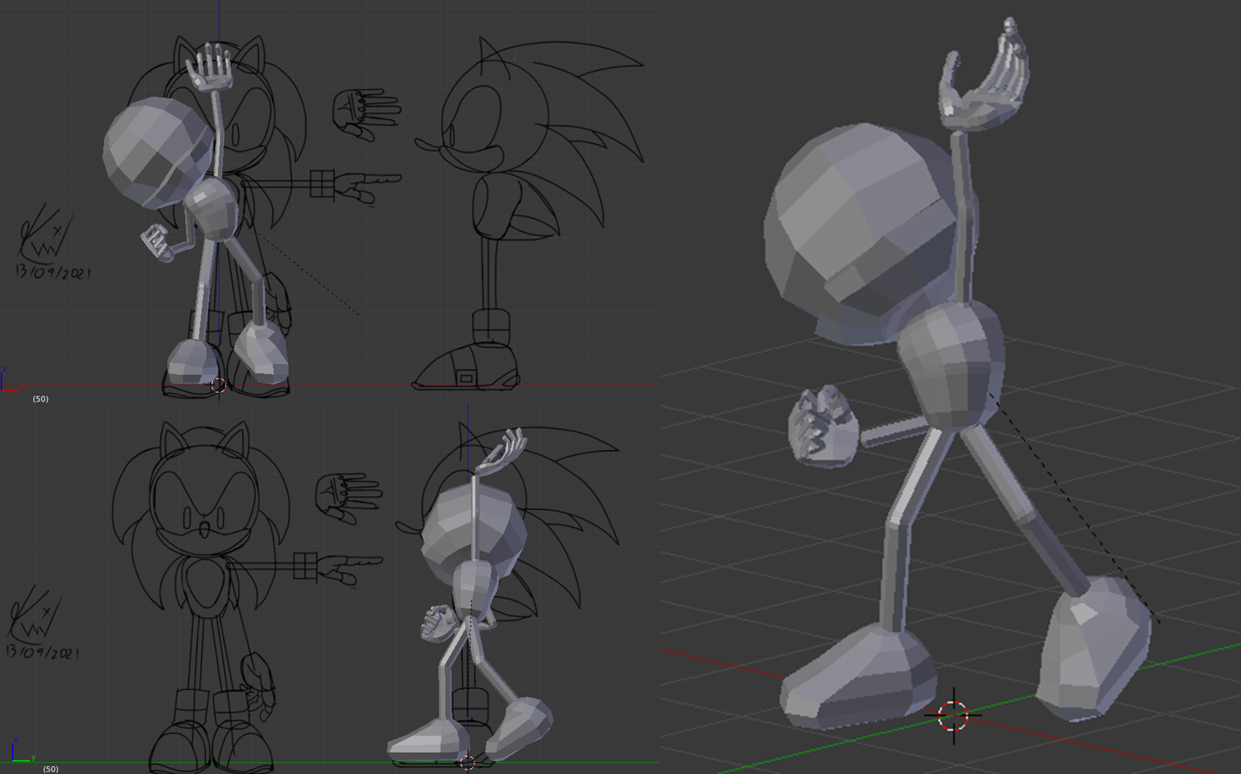
Task: Click the "(50)" frame label in side view
Action: (x=50, y=769)
